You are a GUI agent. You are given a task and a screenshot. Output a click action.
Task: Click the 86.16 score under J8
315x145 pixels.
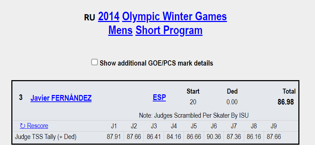coord(254,136)
